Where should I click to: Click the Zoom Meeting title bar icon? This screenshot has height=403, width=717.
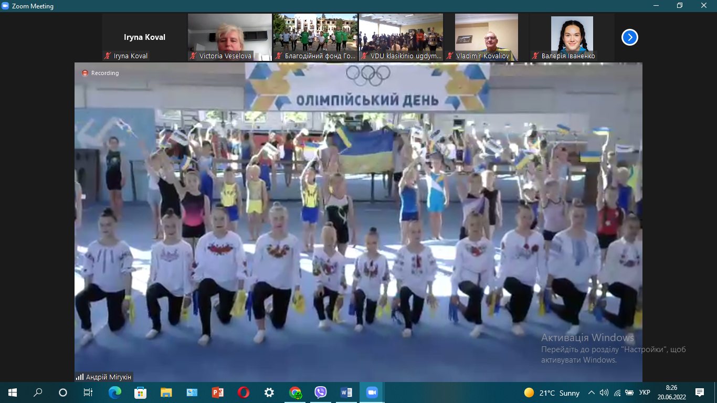click(x=6, y=6)
